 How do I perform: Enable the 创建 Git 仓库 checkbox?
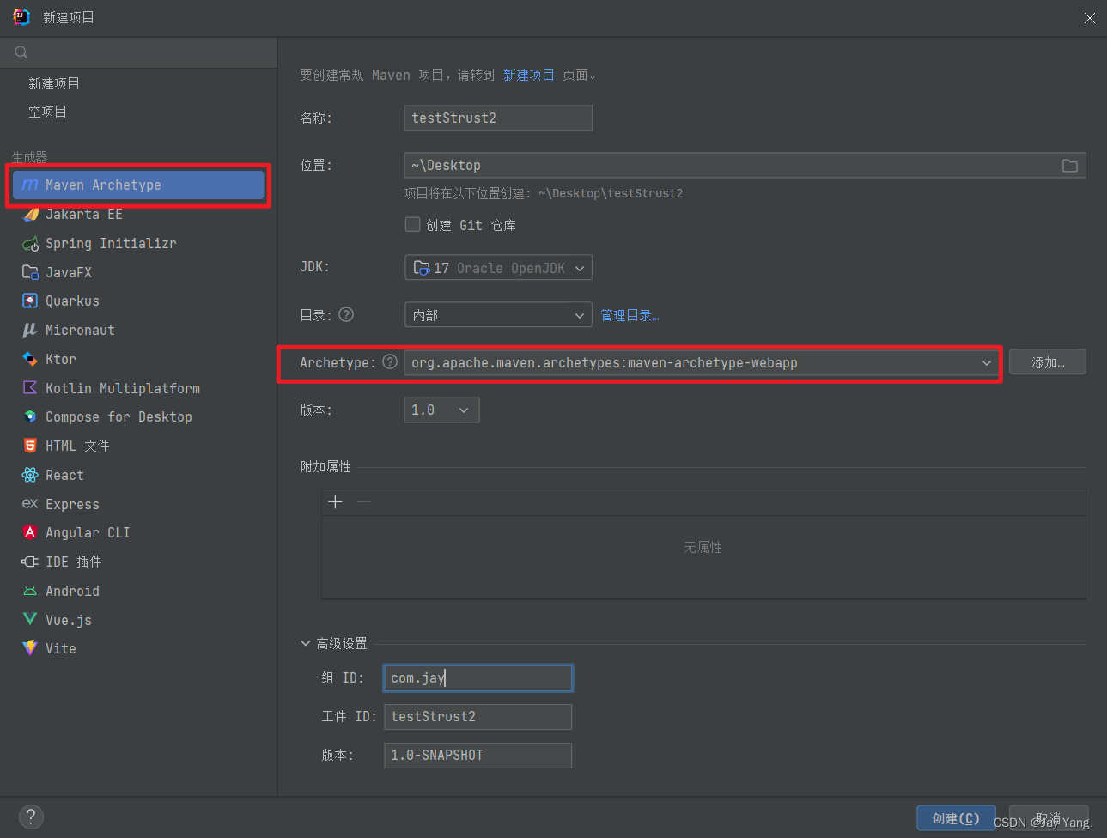point(412,224)
